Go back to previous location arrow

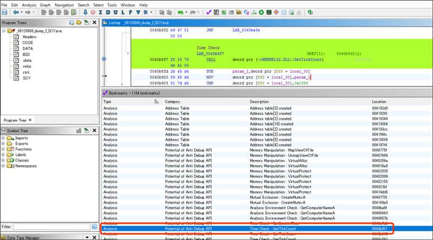16,12
